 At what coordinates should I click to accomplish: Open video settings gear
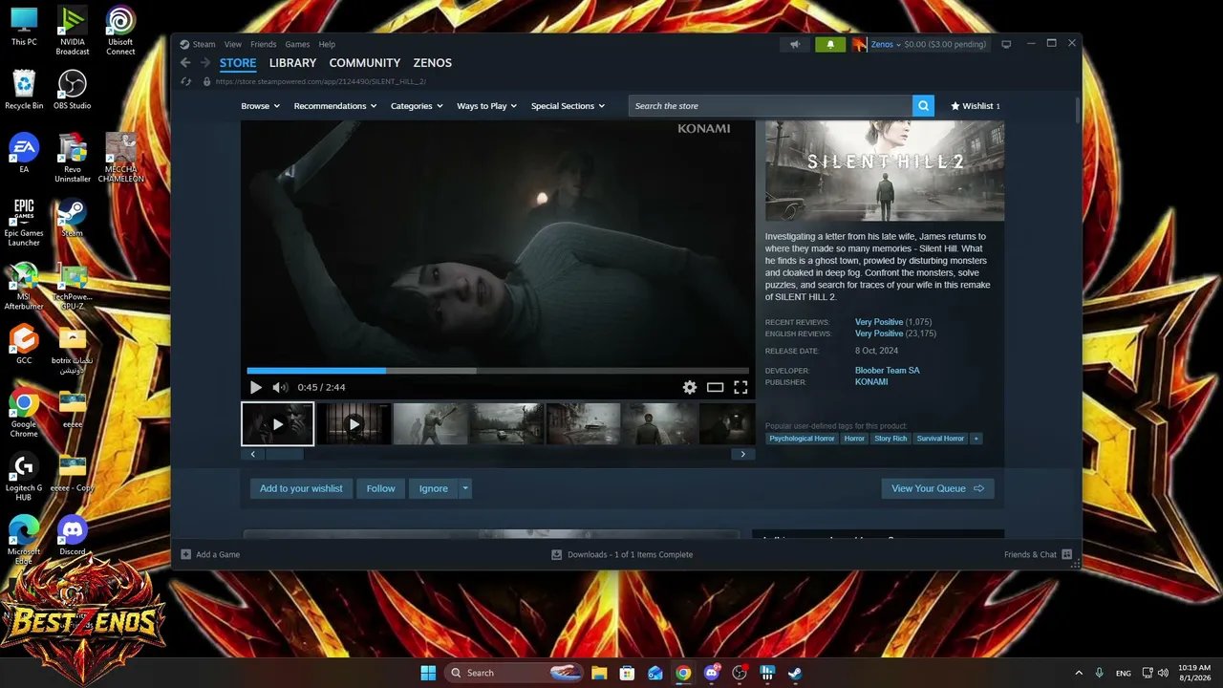(x=690, y=387)
